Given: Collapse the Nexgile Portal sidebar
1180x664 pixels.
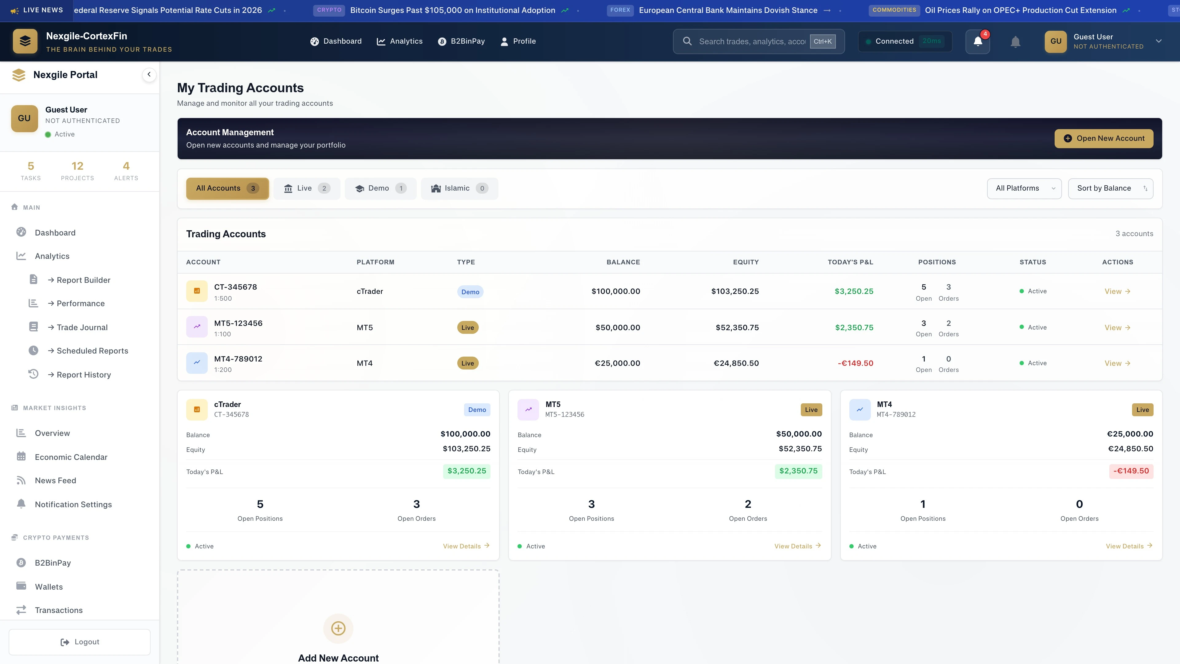Looking at the screenshot, I should point(149,74).
